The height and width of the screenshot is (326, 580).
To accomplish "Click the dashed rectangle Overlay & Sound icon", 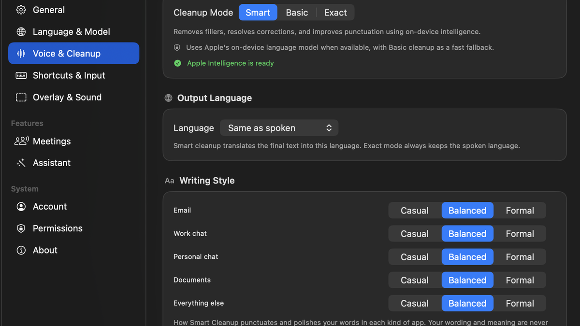I will coord(21,97).
